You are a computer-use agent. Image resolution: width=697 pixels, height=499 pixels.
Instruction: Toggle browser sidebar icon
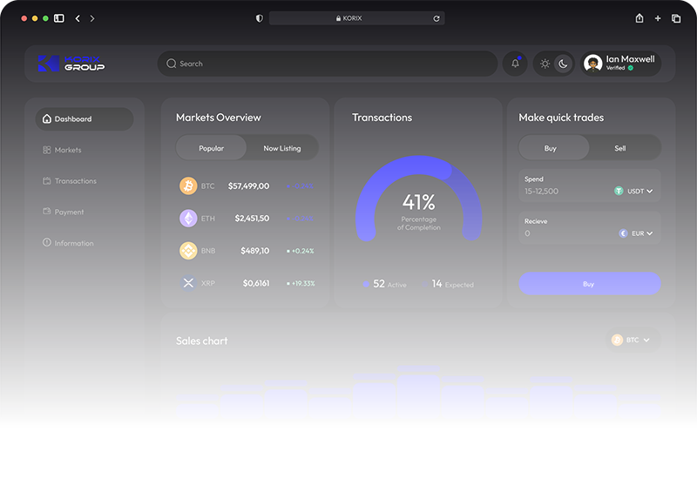59,18
